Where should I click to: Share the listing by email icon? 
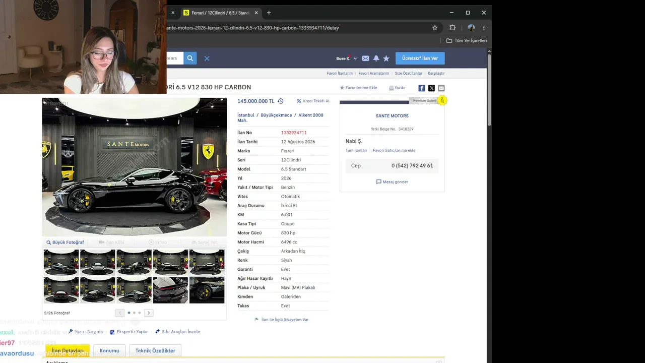[x=441, y=88]
